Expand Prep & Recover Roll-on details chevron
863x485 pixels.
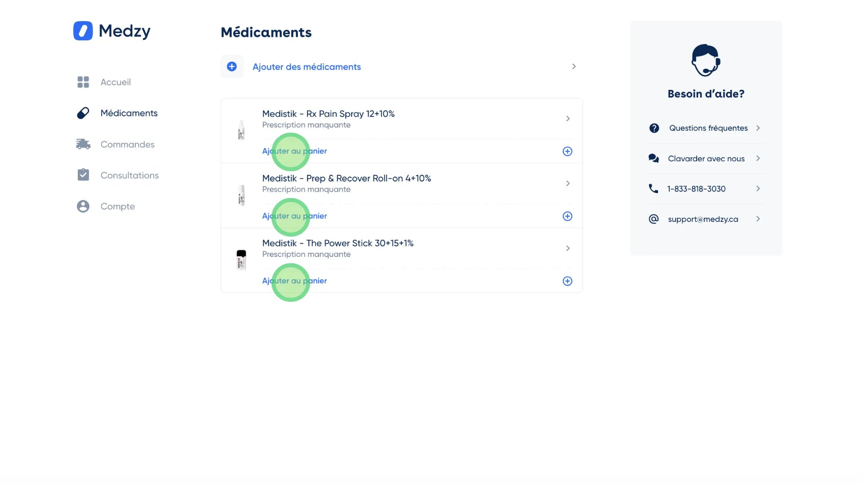point(568,183)
